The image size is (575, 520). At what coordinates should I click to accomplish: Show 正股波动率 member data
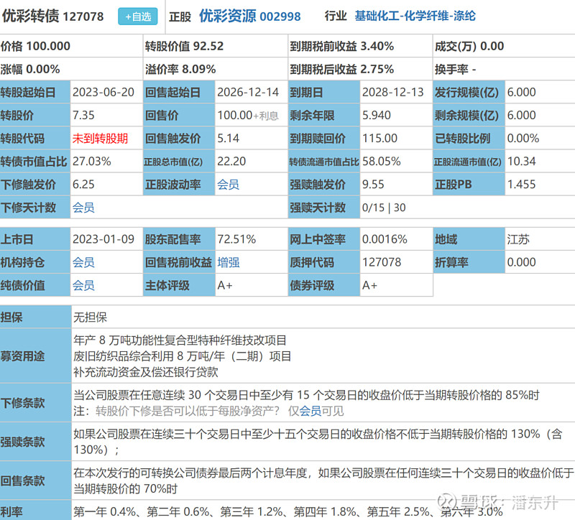click(x=226, y=185)
